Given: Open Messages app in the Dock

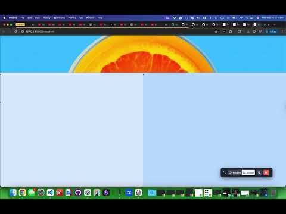Looking at the screenshot, I should (x=32, y=193).
